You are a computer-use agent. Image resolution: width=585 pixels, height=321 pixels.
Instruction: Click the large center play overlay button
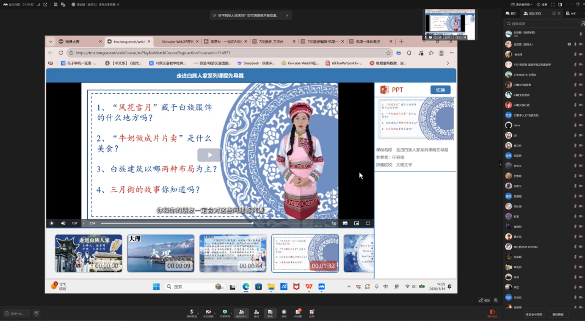(209, 155)
